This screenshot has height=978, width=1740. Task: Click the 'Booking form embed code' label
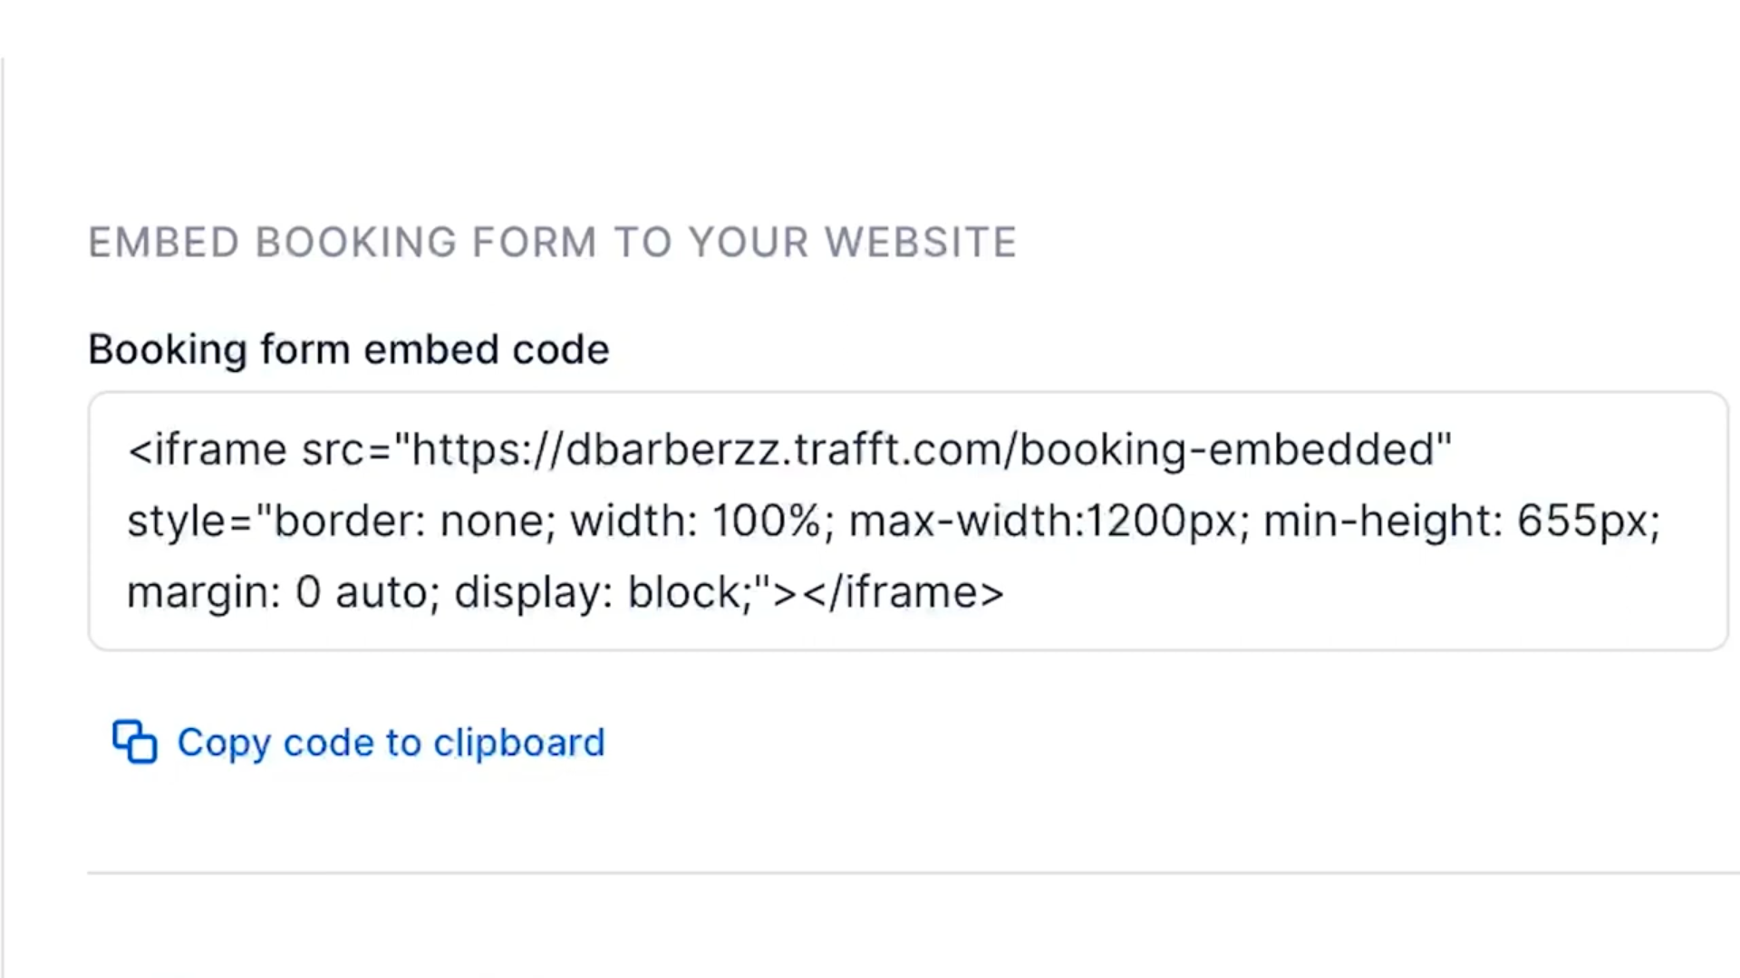[349, 349]
